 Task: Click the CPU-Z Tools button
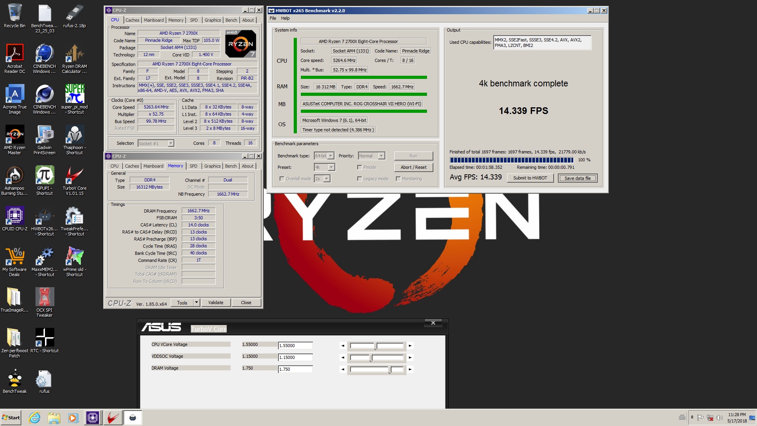point(182,303)
